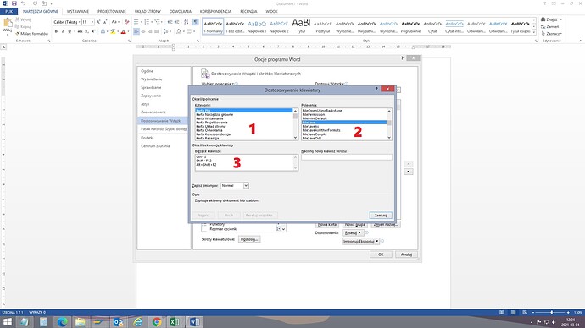585x328 pixels.
Task: Click the shading paint bucket icon
Action: [179, 31]
